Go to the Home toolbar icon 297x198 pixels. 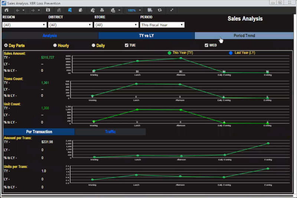pyautogui.click(x=6, y=10)
